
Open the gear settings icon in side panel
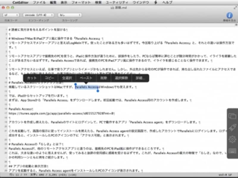point(232,139)
